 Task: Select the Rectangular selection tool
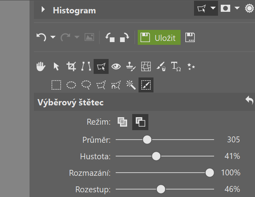point(56,85)
